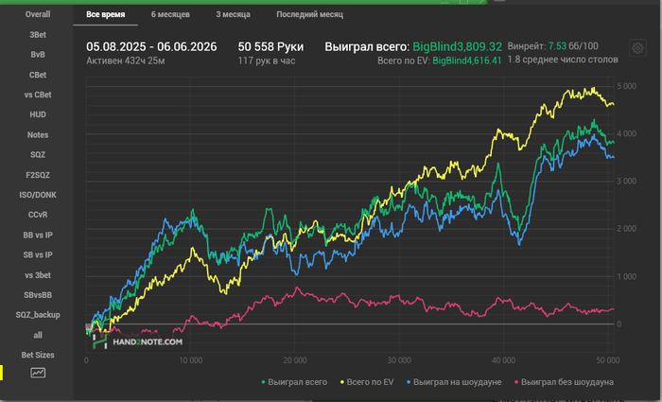Click the 50 558 Руки hand count
This screenshot has width=662, height=402.
(270, 46)
